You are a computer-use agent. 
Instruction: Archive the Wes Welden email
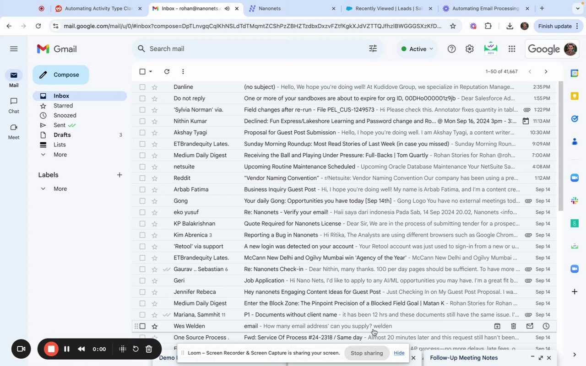pos(497,326)
